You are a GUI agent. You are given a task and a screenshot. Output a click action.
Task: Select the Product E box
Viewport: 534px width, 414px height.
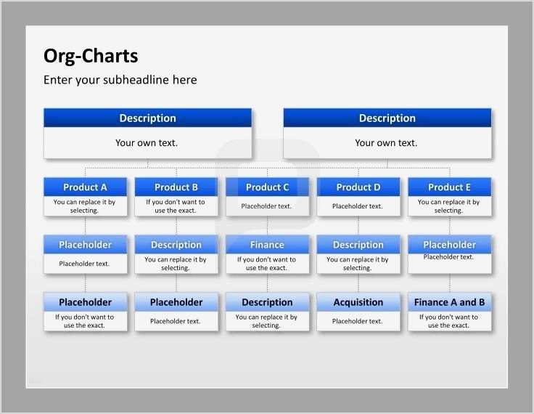click(450, 197)
